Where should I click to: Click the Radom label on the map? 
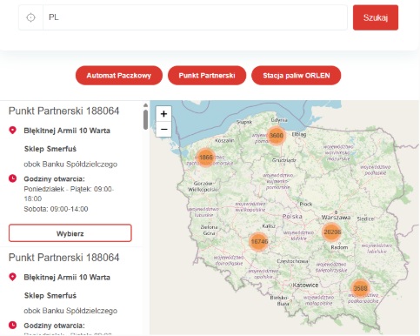click(x=339, y=247)
